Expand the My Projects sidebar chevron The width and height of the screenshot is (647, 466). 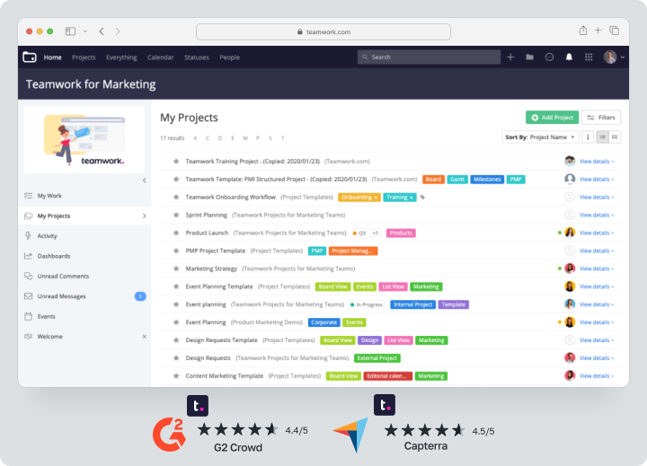click(145, 215)
